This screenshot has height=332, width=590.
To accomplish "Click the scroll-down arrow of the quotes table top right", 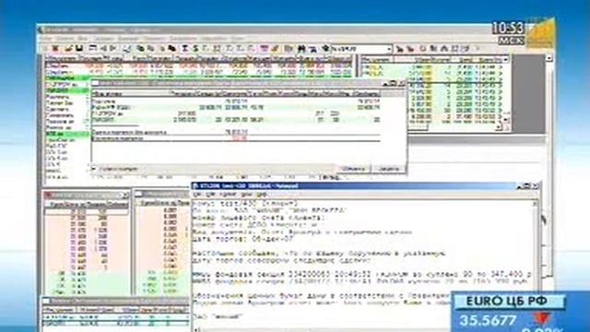I will click(506, 120).
